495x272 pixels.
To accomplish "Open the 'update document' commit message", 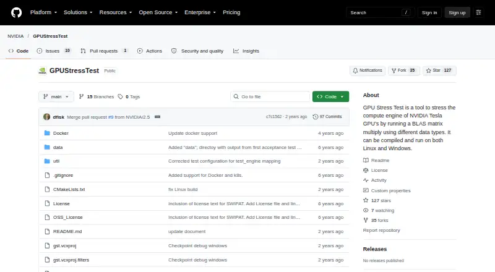I will tap(187, 232).
